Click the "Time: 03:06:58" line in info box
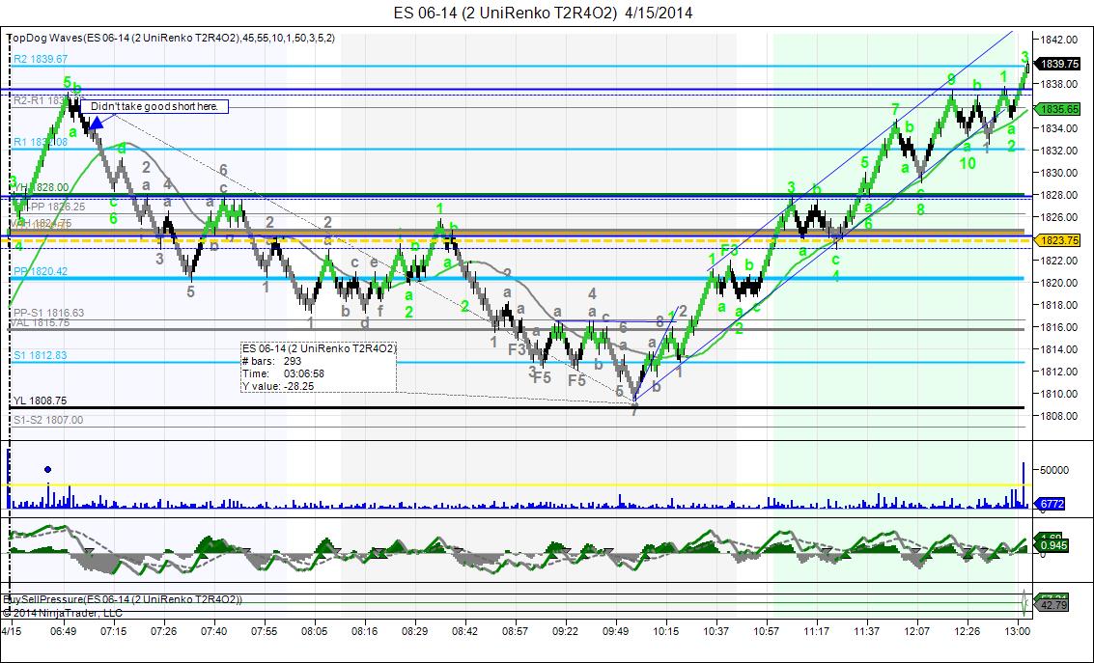Viewport: 1094px width, 663px height. coord(283,373)
